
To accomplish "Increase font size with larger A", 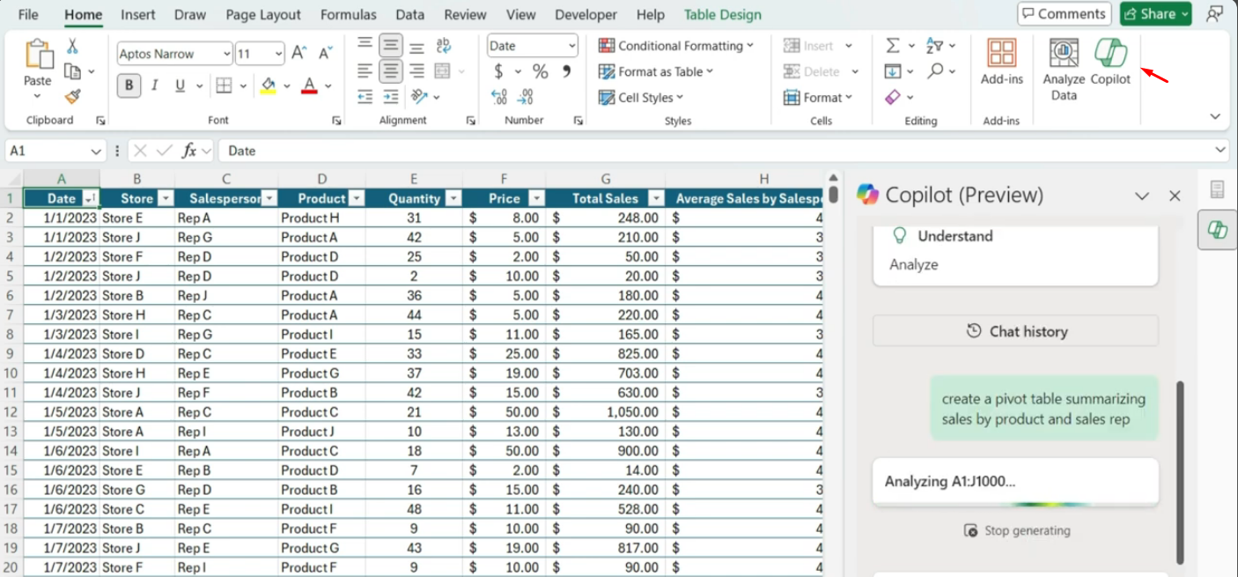I will pos(299,54).
